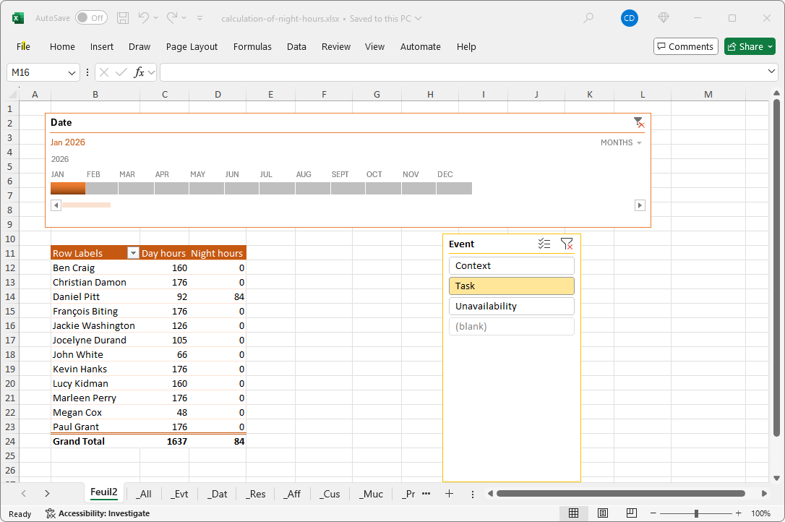Toggle the AutoSave switch

tap(91, 18)
